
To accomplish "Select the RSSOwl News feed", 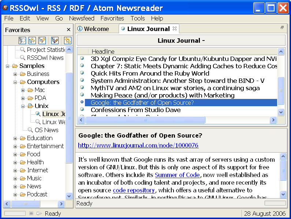I will pyautogui.click(x=45, y=58).
